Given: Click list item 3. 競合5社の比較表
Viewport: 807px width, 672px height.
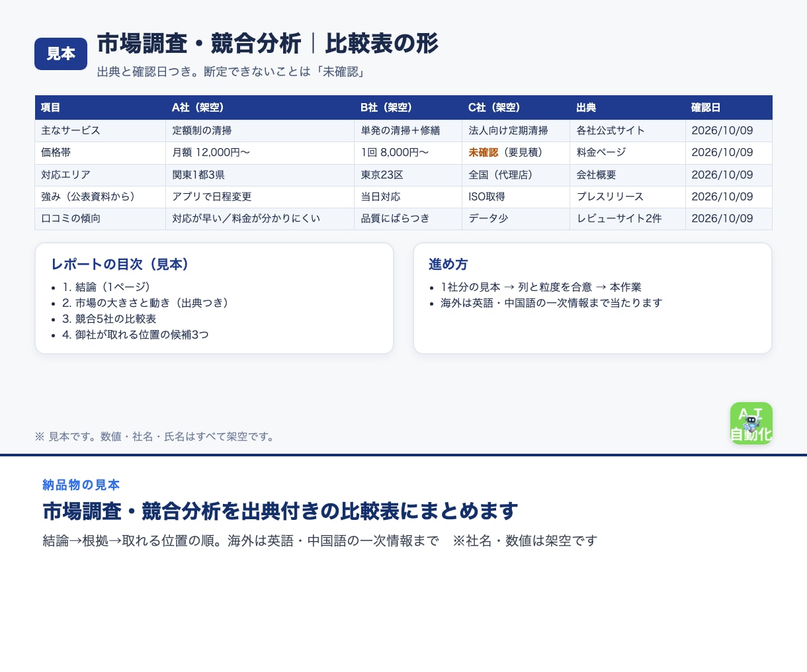Looking at the screenshot, I should (109, 319).
